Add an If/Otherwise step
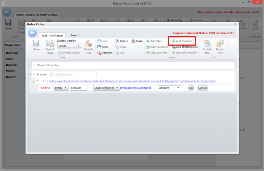 185,47
